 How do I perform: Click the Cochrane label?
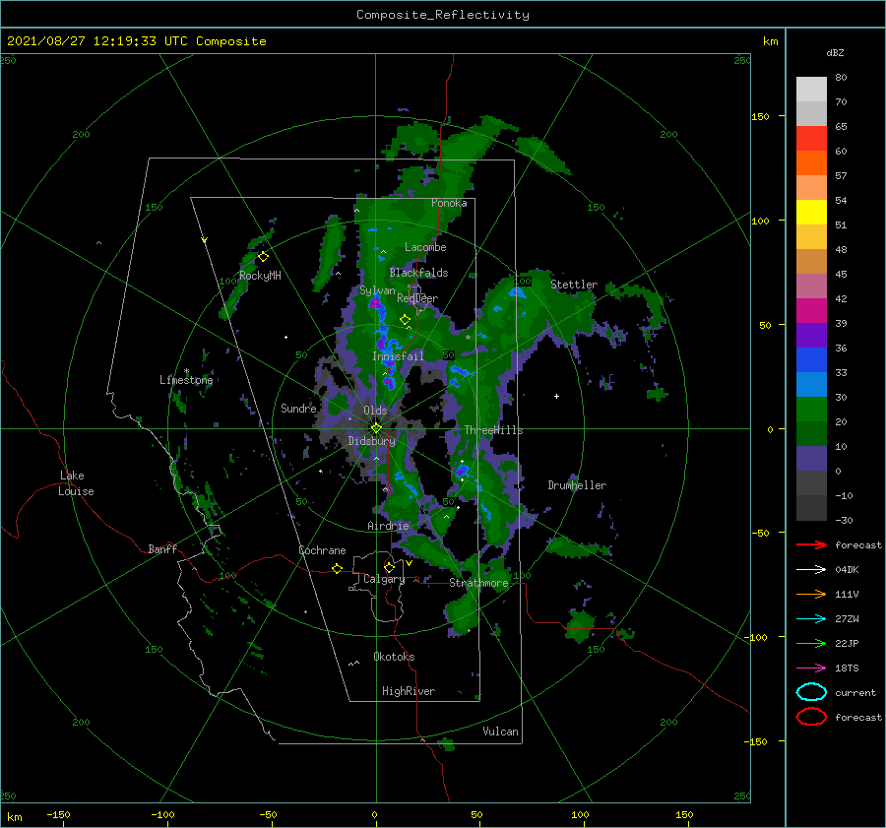tap(322, 550)
